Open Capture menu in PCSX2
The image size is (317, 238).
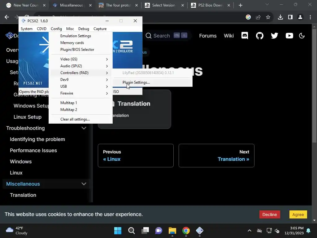(x=100, y=29)
